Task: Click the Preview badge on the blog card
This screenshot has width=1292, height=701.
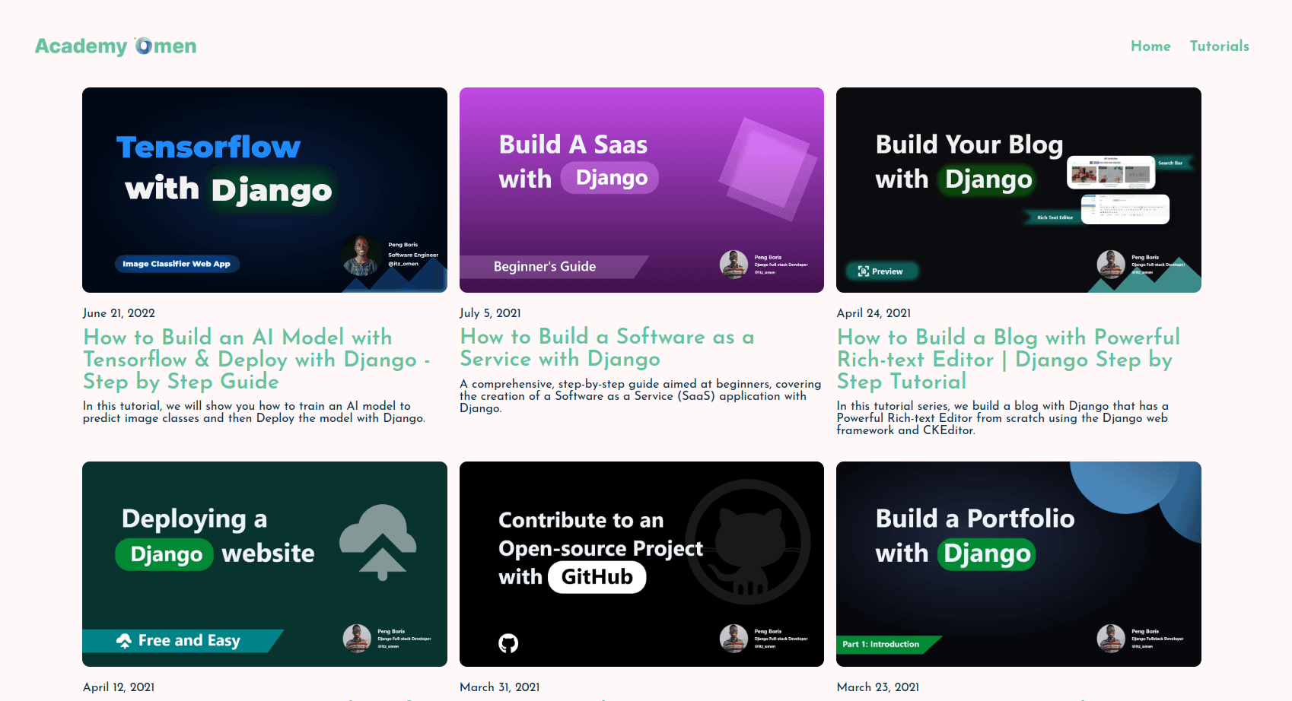Action: (x=882, y=271)
